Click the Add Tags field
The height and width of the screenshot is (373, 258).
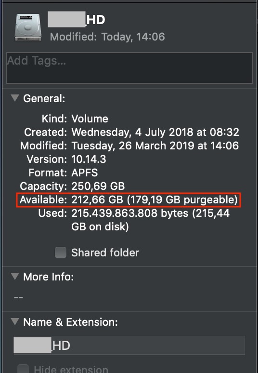pos(129,68)
